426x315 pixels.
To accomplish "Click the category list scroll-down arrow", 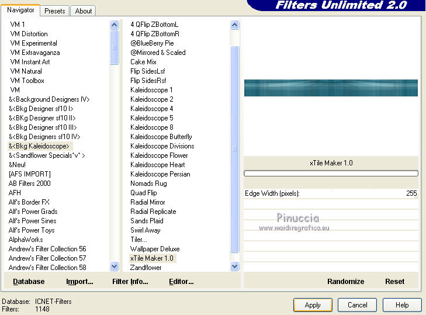I will coord(115,266).
